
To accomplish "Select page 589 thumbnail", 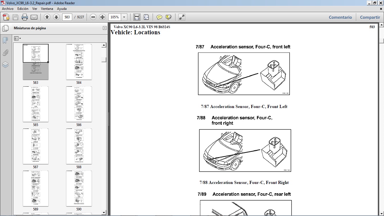I will tap(36, 188).
